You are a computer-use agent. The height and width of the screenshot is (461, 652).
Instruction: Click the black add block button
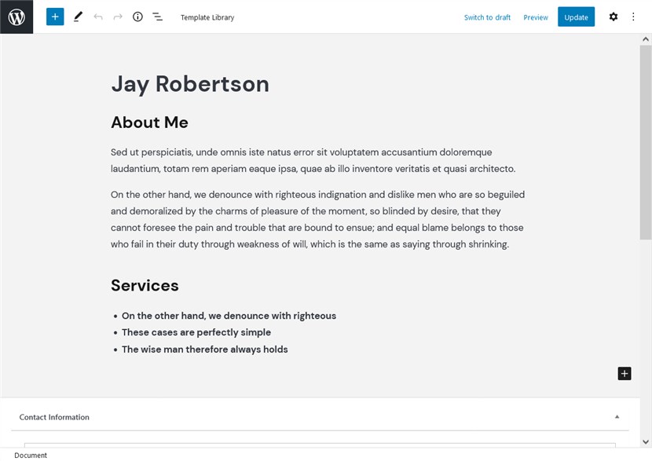pos(625,374)
